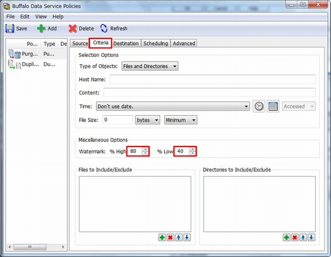
Task: Switch to the Scheduling tab
Action: pyautogui.click(x=156, y=44)
